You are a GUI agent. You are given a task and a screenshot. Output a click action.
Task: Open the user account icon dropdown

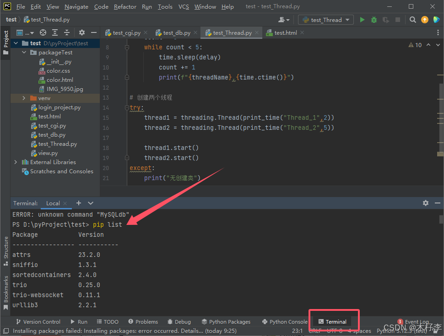point(284,20)
